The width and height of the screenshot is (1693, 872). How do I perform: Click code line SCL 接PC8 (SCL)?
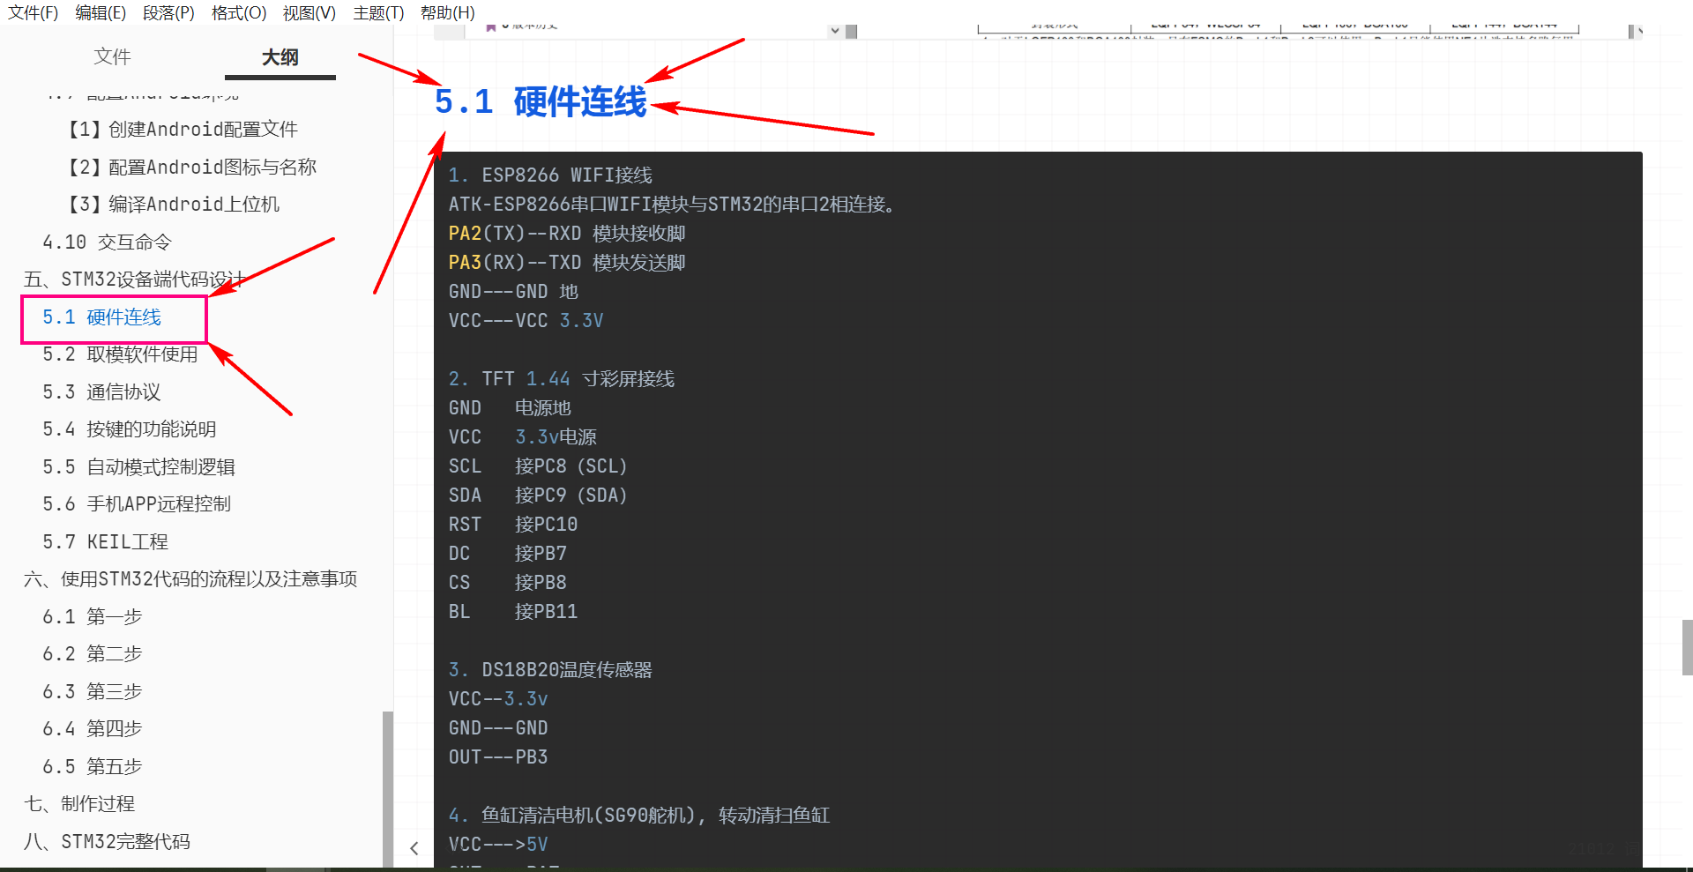click(x=538, y=466)
